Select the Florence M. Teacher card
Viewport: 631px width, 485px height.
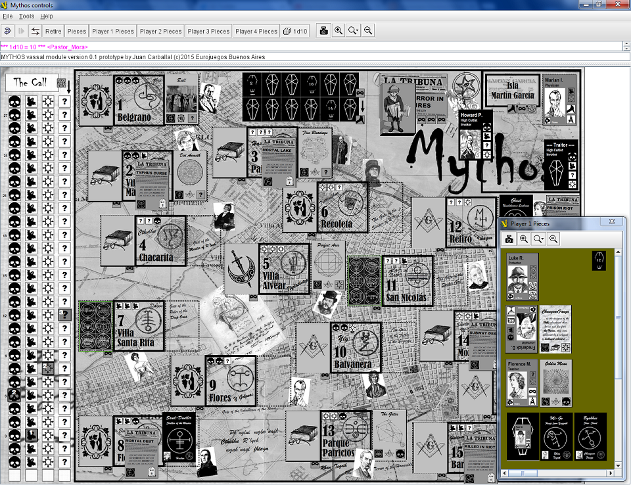(x=522, y=382)
